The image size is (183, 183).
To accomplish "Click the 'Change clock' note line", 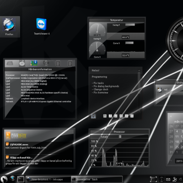I will click(100, 90).
